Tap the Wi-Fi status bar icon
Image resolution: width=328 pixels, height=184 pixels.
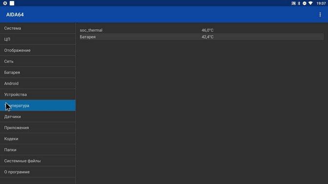tap(310, 3)
